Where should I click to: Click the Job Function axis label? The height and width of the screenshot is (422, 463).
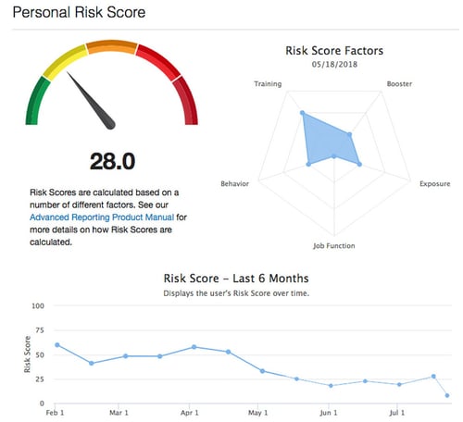[334, 246]
